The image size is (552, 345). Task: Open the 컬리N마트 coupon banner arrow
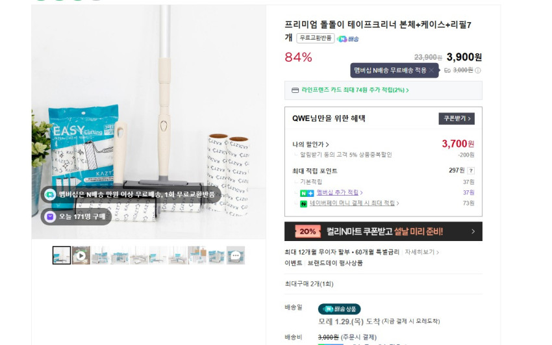click(x=473, y=231)
